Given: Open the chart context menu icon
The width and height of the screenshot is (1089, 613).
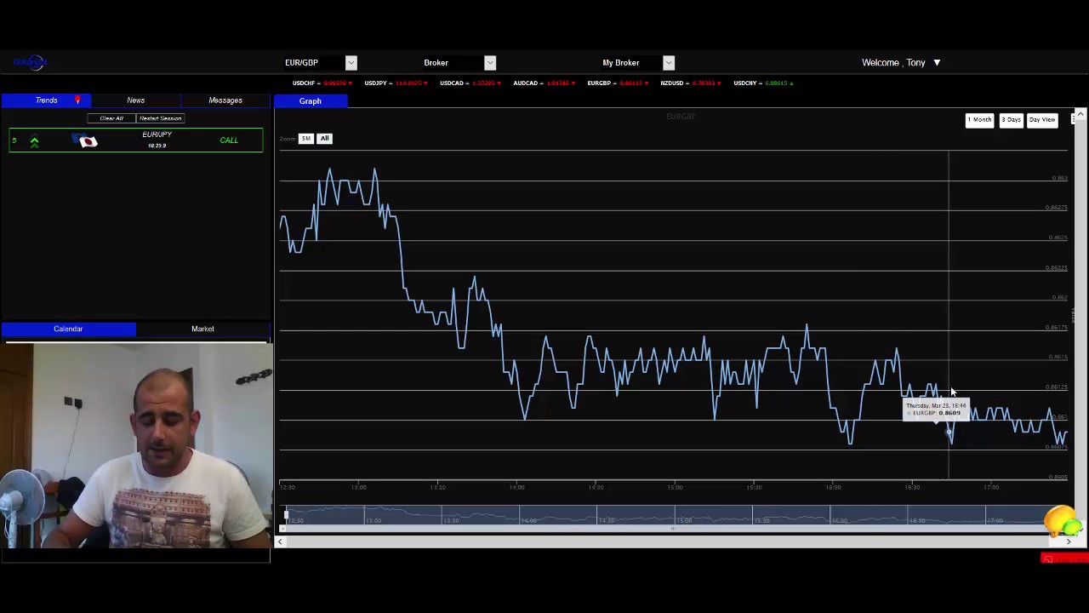Looking at the screenshot, I should tap(1074, 120).
